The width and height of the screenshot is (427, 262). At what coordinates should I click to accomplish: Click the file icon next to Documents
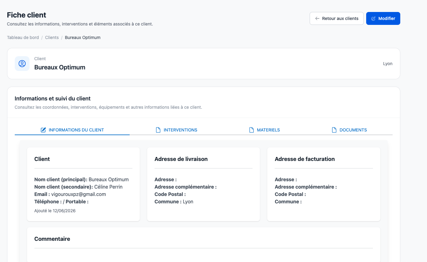tap(334, 130)
